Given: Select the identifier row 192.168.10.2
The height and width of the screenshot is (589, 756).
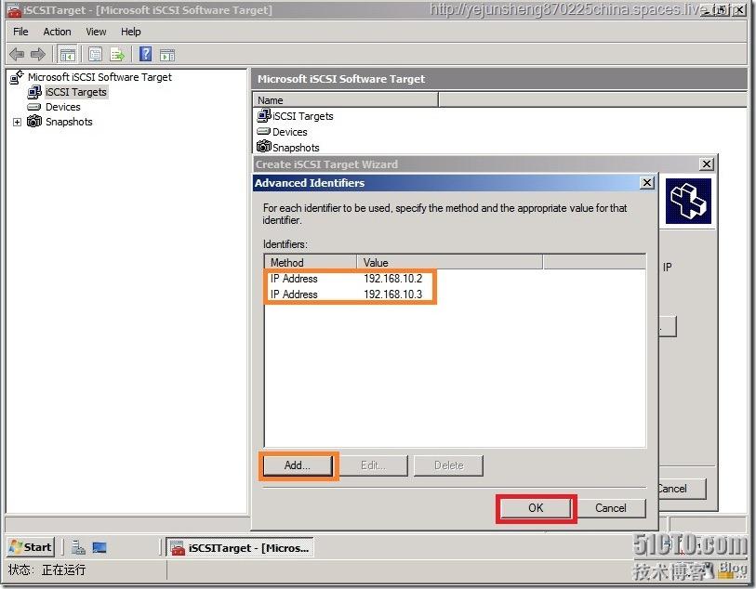Looking at the screenshot, I should [x=455, y=279].
